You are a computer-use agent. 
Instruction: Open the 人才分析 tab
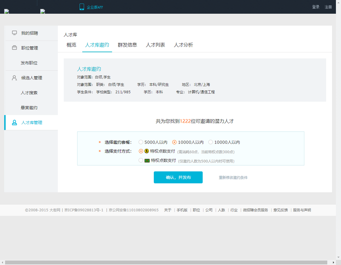click(x=183, y=45)
